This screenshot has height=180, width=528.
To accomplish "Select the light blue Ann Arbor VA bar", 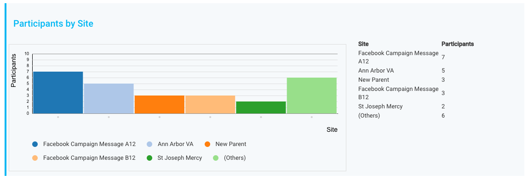I will 109,99.
